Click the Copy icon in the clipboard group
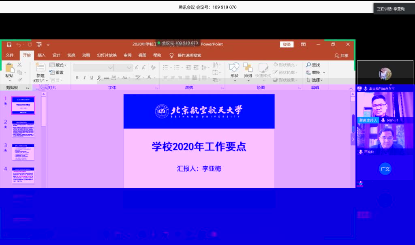The width and height of the screenshot is (415, 245). tap(19, 72)
